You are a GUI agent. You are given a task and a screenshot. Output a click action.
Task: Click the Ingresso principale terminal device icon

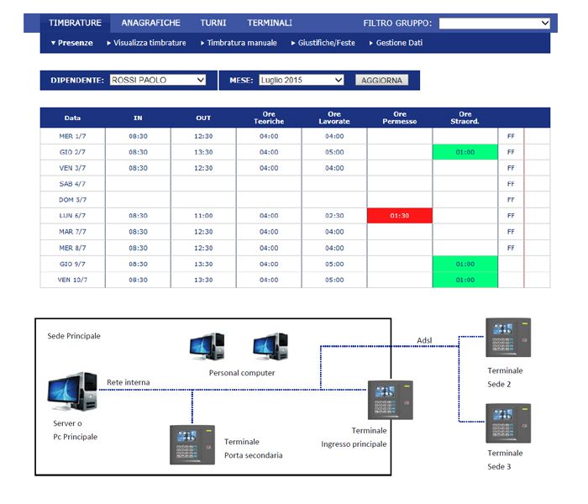(x=390, y=401)
